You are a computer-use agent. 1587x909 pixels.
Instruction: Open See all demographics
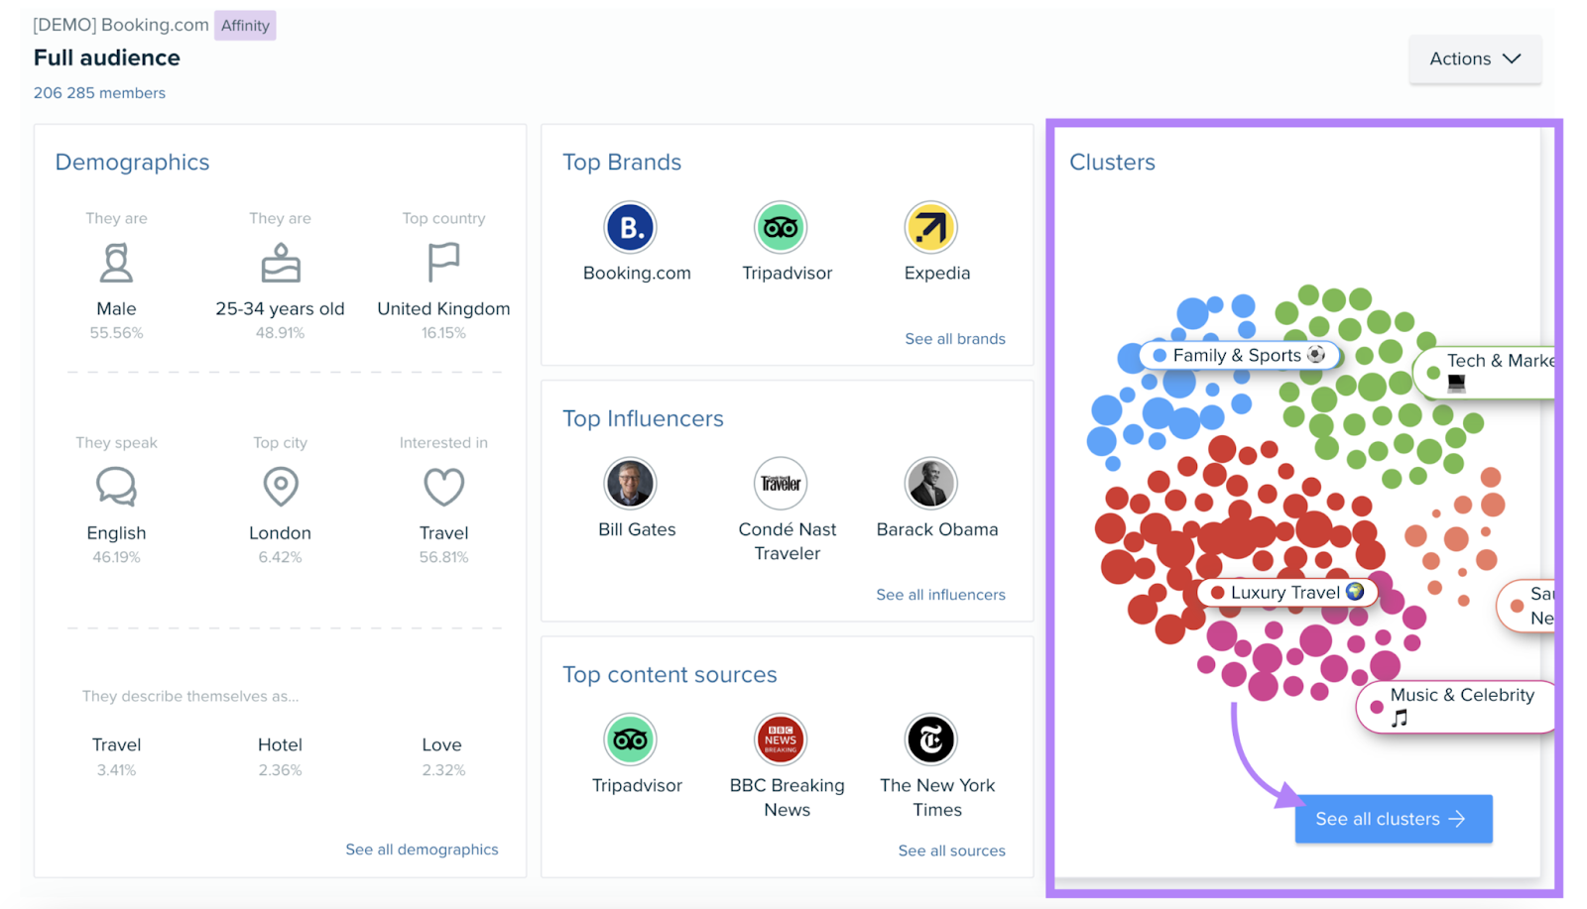(x=422, y=849)
